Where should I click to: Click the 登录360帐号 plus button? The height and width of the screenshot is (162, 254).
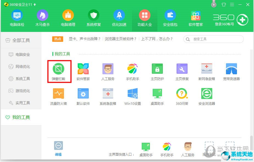242,20
